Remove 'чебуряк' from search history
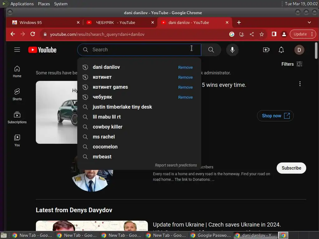Screen dimensions: 319x239 185,97
